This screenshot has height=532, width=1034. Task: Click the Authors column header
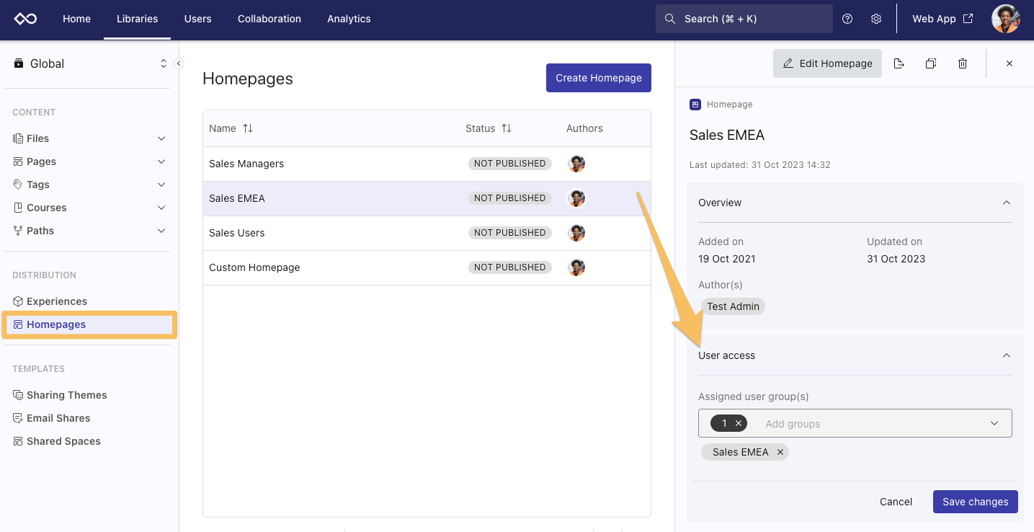click(584, 128)
